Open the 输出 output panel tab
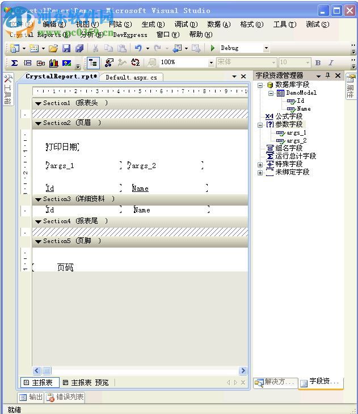Viewport: 358px width, 414px height. pos(31,397)
